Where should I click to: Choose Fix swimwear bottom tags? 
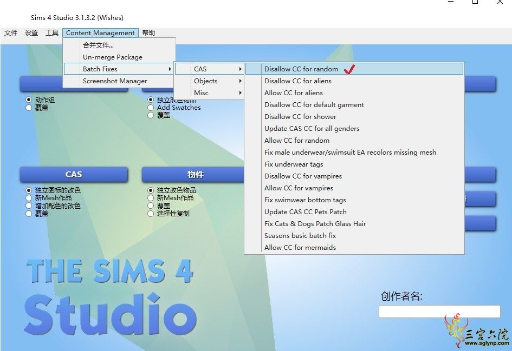tap(354, 200)
